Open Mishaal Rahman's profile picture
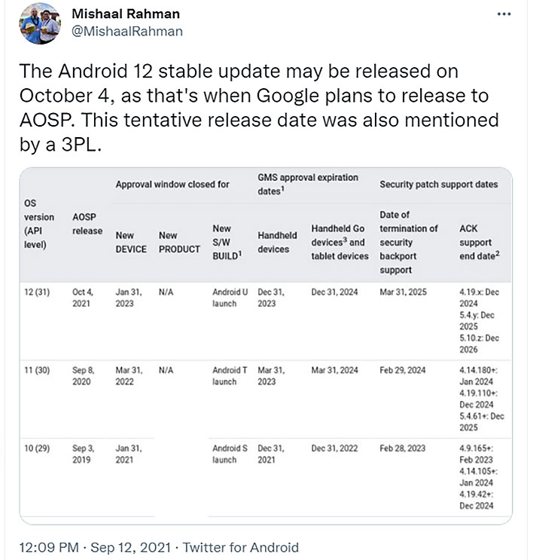The height and width of the screenshot is (560, 533). point(40,23)
